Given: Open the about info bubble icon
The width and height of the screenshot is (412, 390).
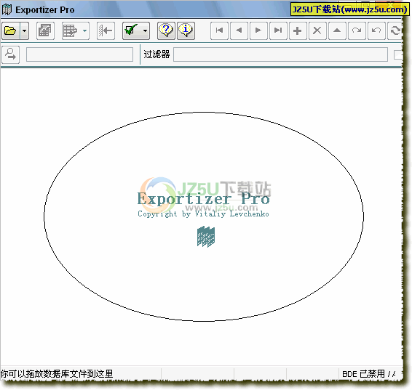Looking at the screenshot, I should (186, 31).
